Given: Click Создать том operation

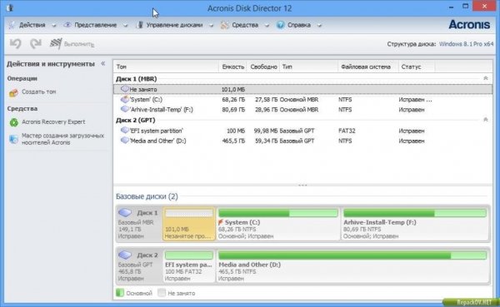Looking at the screenshot, I should coord(38,92).
